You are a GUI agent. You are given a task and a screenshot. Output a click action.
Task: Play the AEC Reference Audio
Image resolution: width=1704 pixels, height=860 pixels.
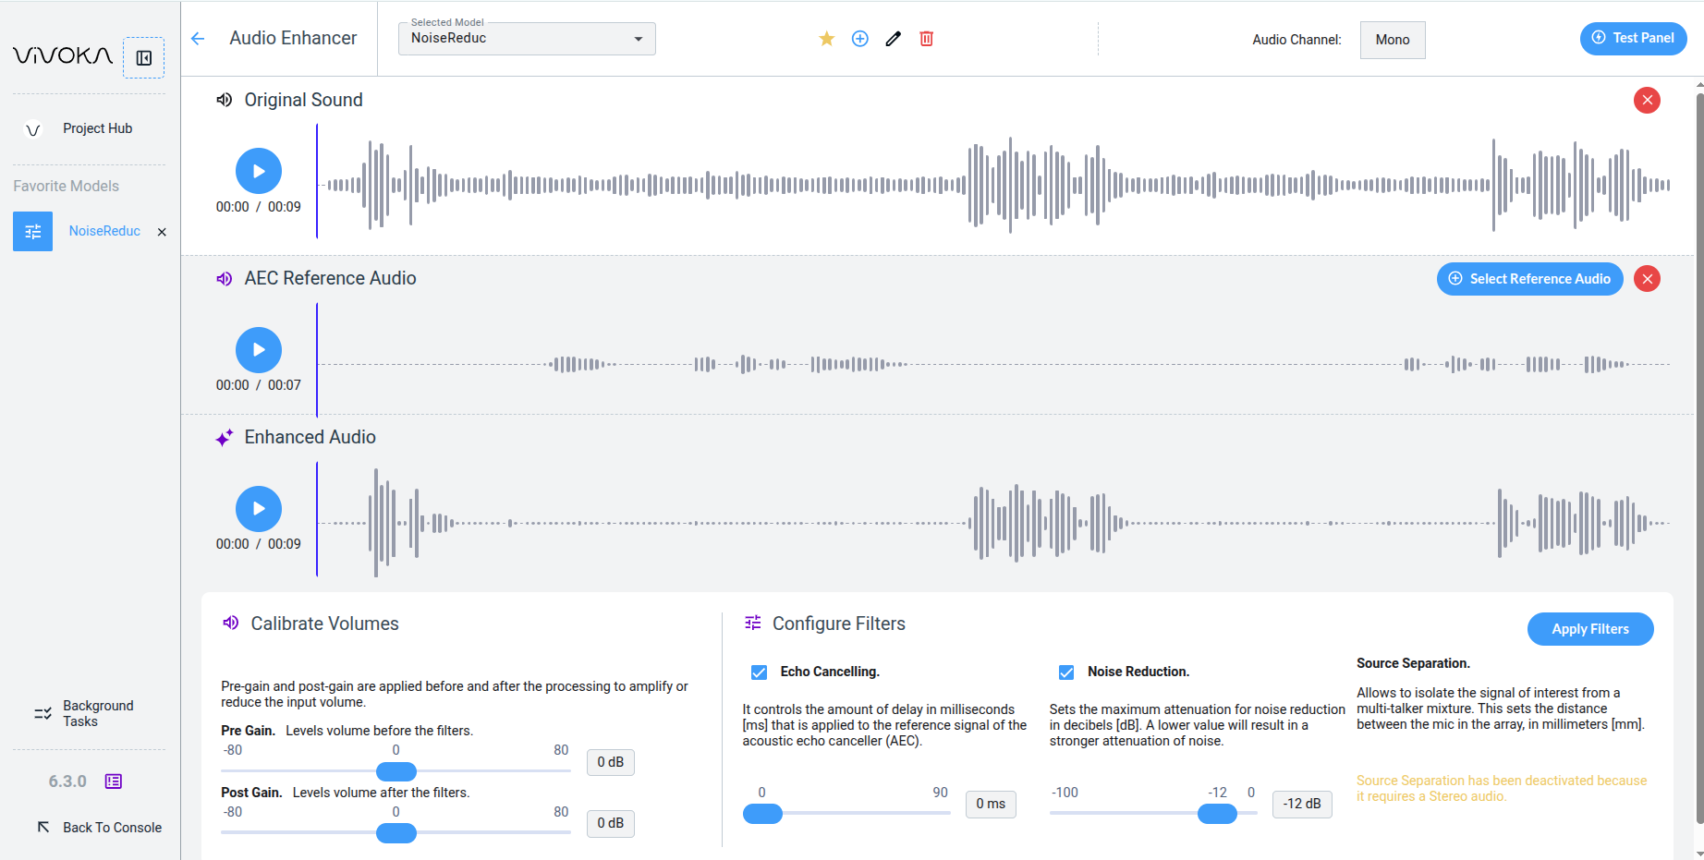[259, 350]
